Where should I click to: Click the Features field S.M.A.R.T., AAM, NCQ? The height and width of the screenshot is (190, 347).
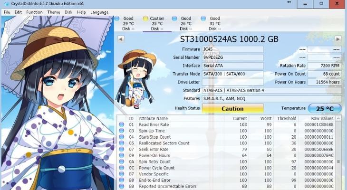[272, 99]
